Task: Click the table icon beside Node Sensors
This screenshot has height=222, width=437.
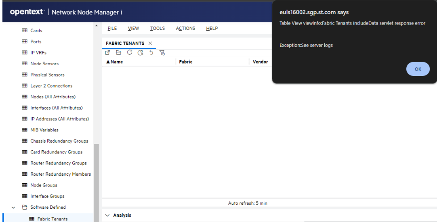Action: coord(25,63)
